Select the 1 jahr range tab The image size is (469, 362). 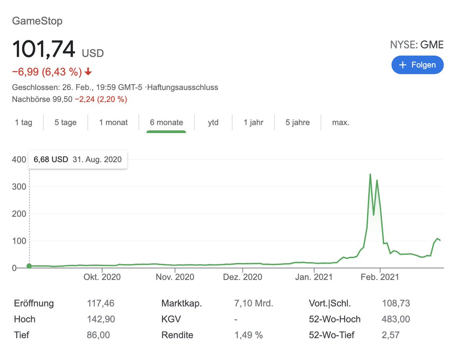click(253, 122)
